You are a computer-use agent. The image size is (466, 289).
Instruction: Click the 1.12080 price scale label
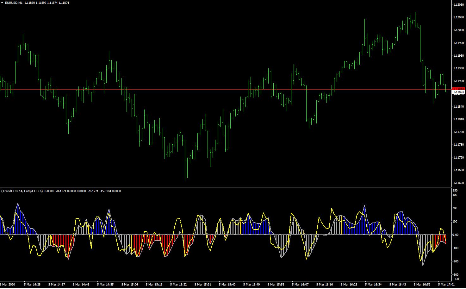(x=458, y=4)
